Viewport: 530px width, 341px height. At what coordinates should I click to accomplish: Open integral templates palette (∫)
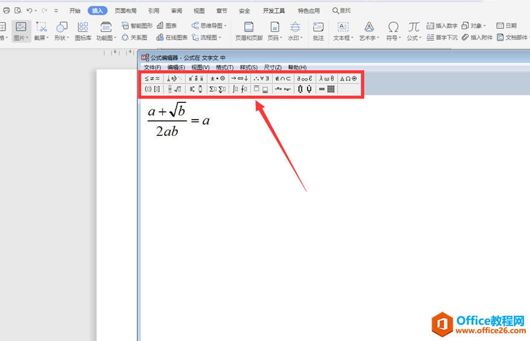point(239,89)
